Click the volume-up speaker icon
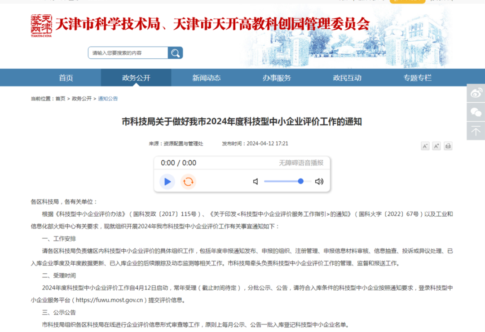 (319, 181)
